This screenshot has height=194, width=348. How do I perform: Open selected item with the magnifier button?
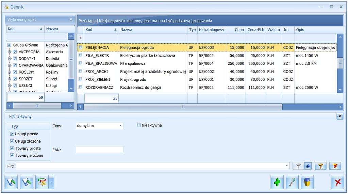coord(292,182)
